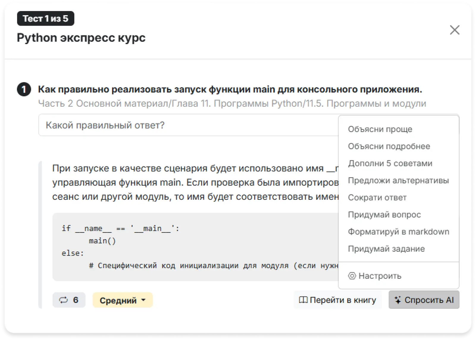Select Придумай вопрос menu item
476x340 pixels.
tap(384, 215)
